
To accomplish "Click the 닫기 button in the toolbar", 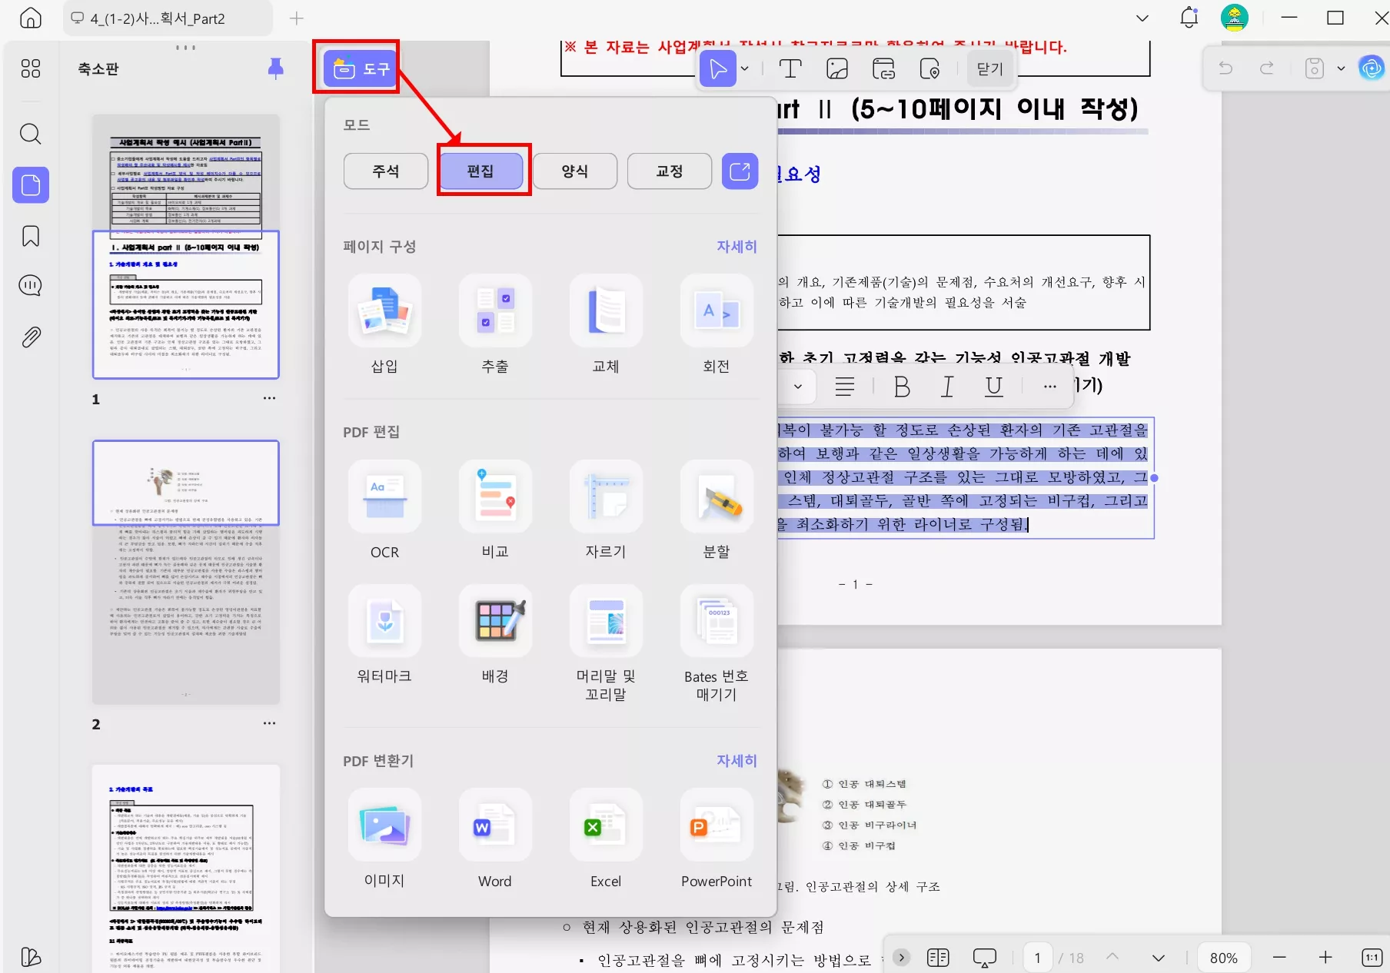I will pos(989,68).
